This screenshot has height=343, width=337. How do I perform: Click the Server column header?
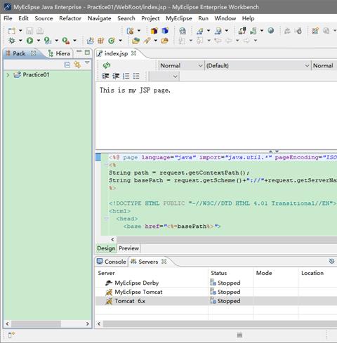coord(152,273)
